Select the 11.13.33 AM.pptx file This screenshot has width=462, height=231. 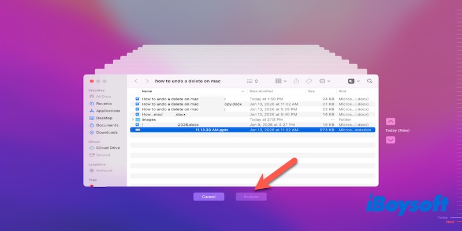coord(252,129)
